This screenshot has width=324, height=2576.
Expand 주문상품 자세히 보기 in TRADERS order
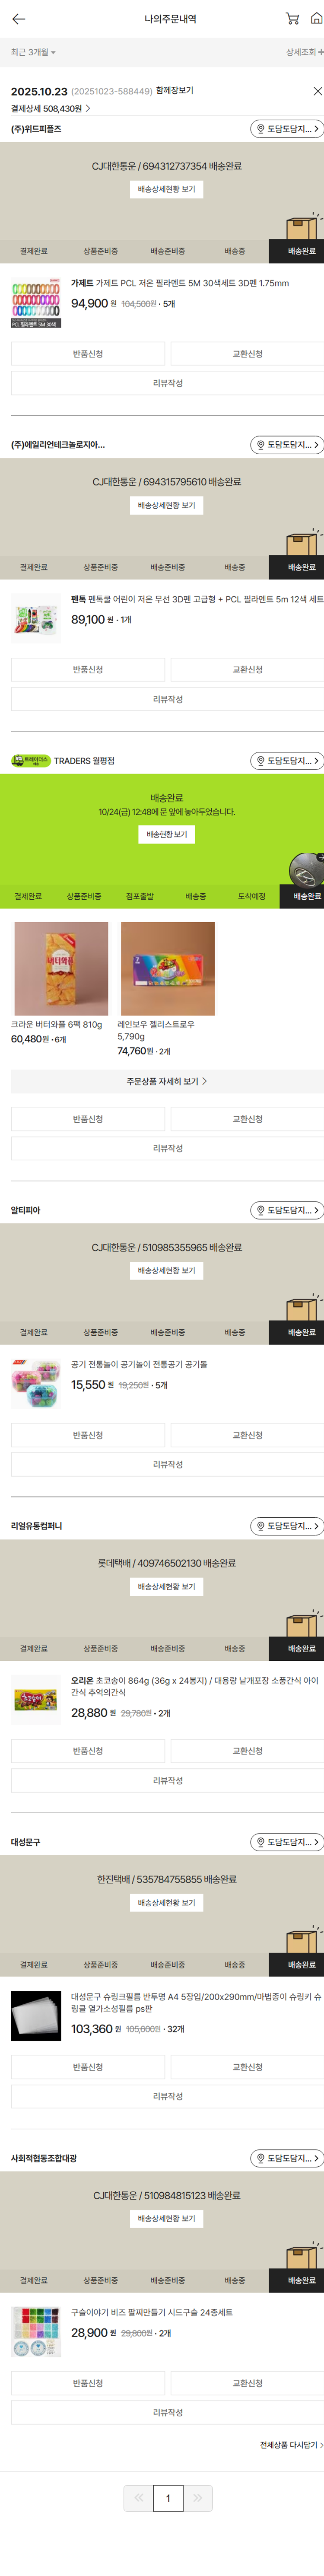(x=167, y=1081)
